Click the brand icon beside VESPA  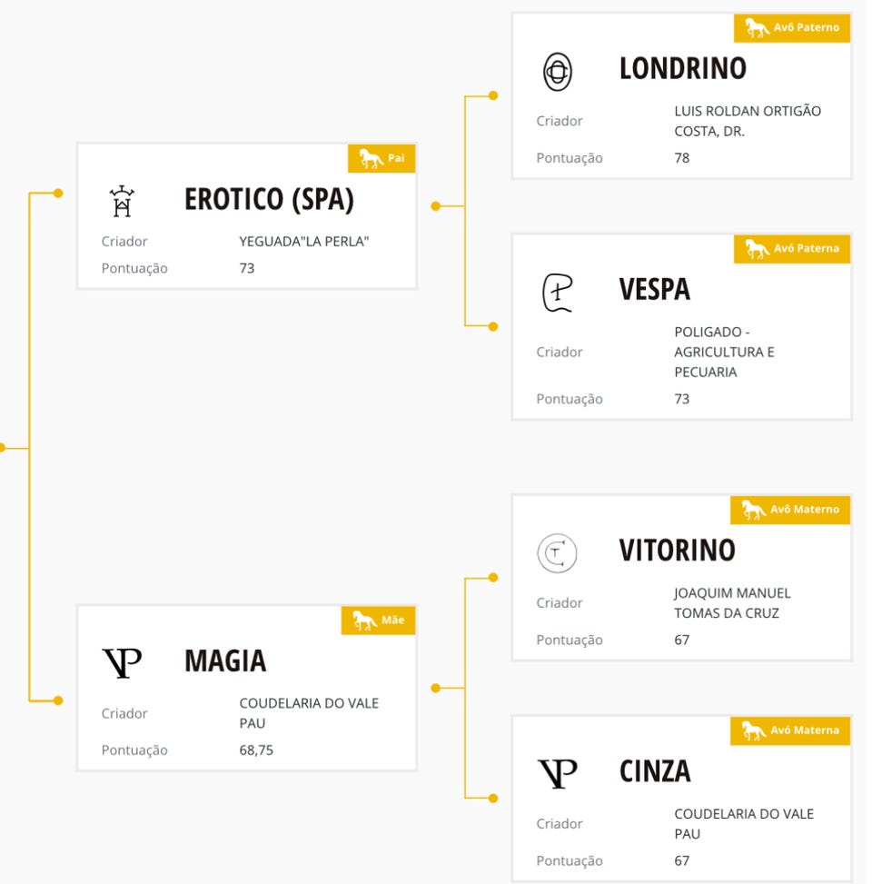[557, 293]
